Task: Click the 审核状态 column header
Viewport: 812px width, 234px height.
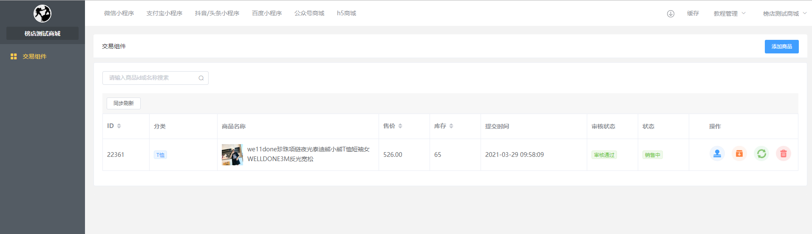Action: [603, 126]
